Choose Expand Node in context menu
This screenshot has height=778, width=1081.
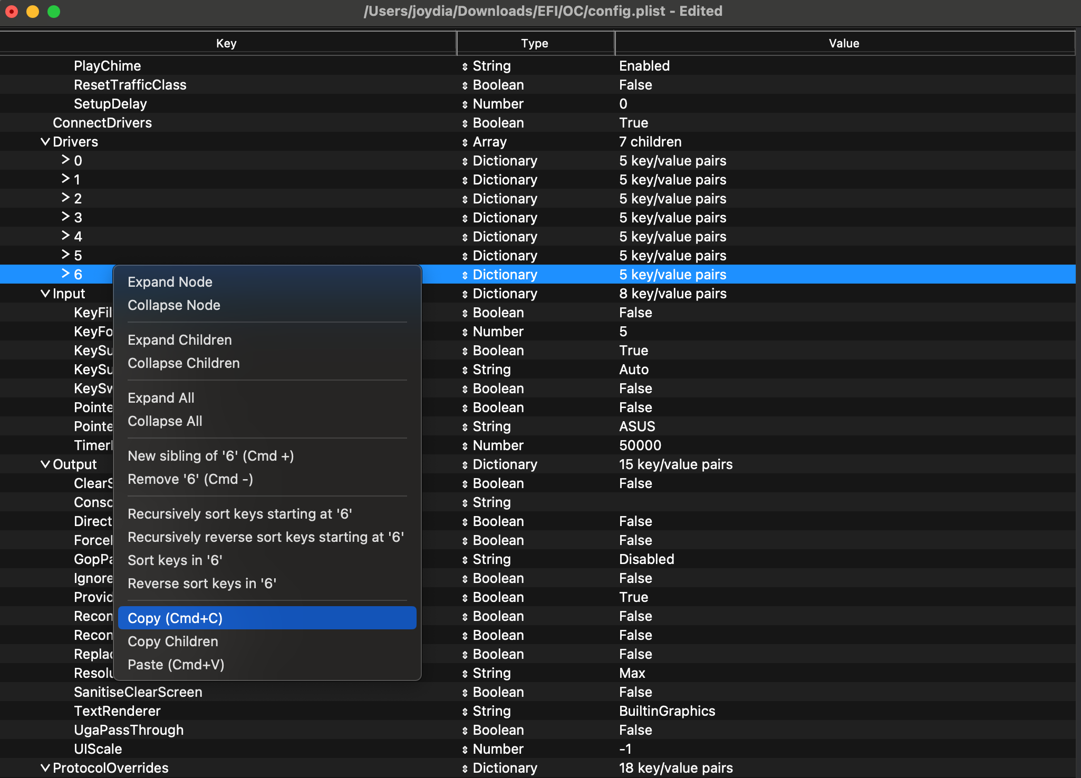click(267, 282)
